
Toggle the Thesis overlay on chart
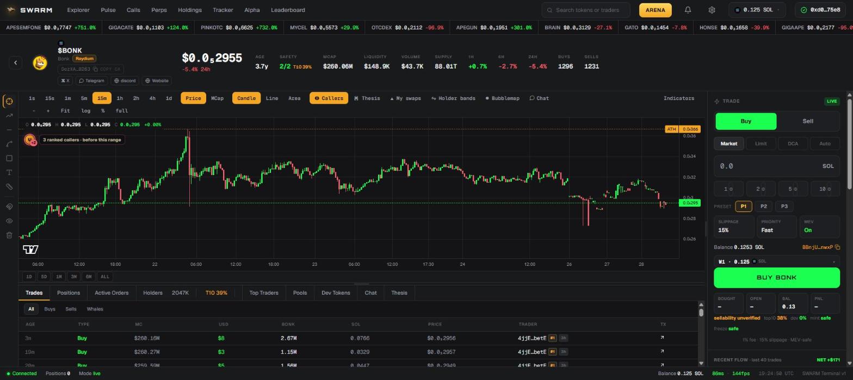point(367,98)
